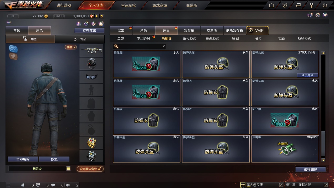This screenshot has width=334, height=188.
Task: Click the 选择删除 button
Action: point(311,169)
